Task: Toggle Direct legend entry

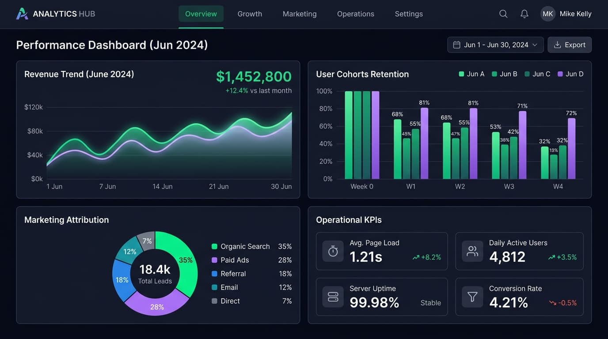Action: click(251, 301)
